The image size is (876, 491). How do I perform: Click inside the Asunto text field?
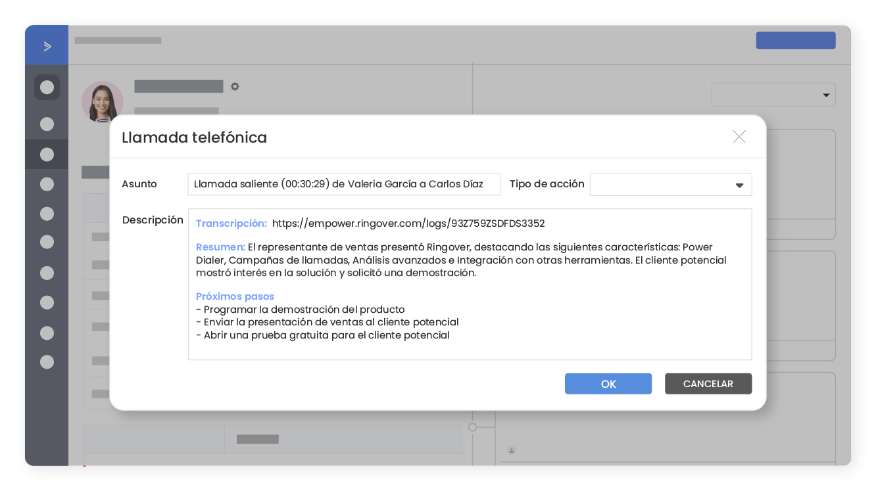tap(344, 184)
